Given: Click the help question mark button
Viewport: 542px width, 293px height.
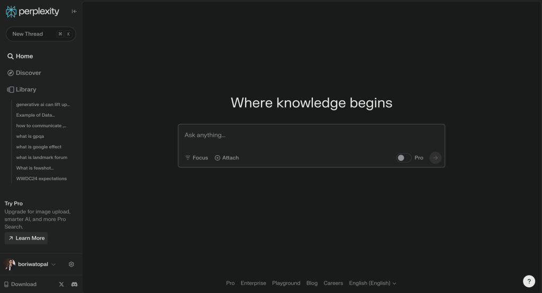Looking at the screenshot, I should point(528,281).
